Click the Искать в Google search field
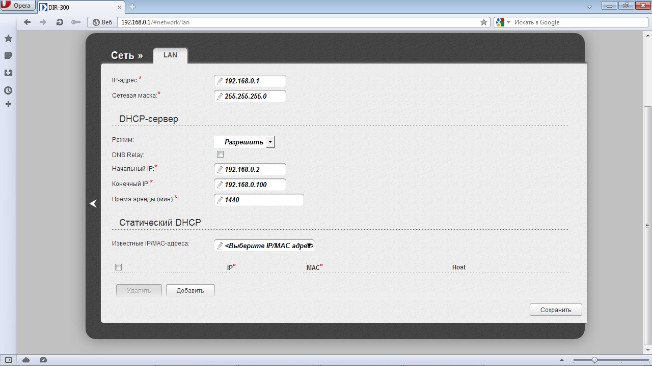Image resolution: width=652 pixels, height=366 pixels. 579,22
